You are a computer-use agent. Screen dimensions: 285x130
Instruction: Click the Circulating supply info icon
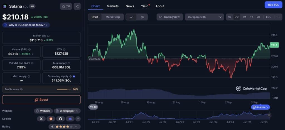pyautogui.click(x=70, y=77)
